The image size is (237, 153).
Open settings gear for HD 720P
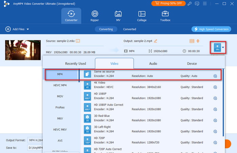[x=215, y=143]
